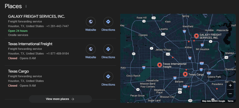Open Galaxy Freight Services website globe icon
The height and width of the screenshot is (108, 239).
tap(91, 22)
